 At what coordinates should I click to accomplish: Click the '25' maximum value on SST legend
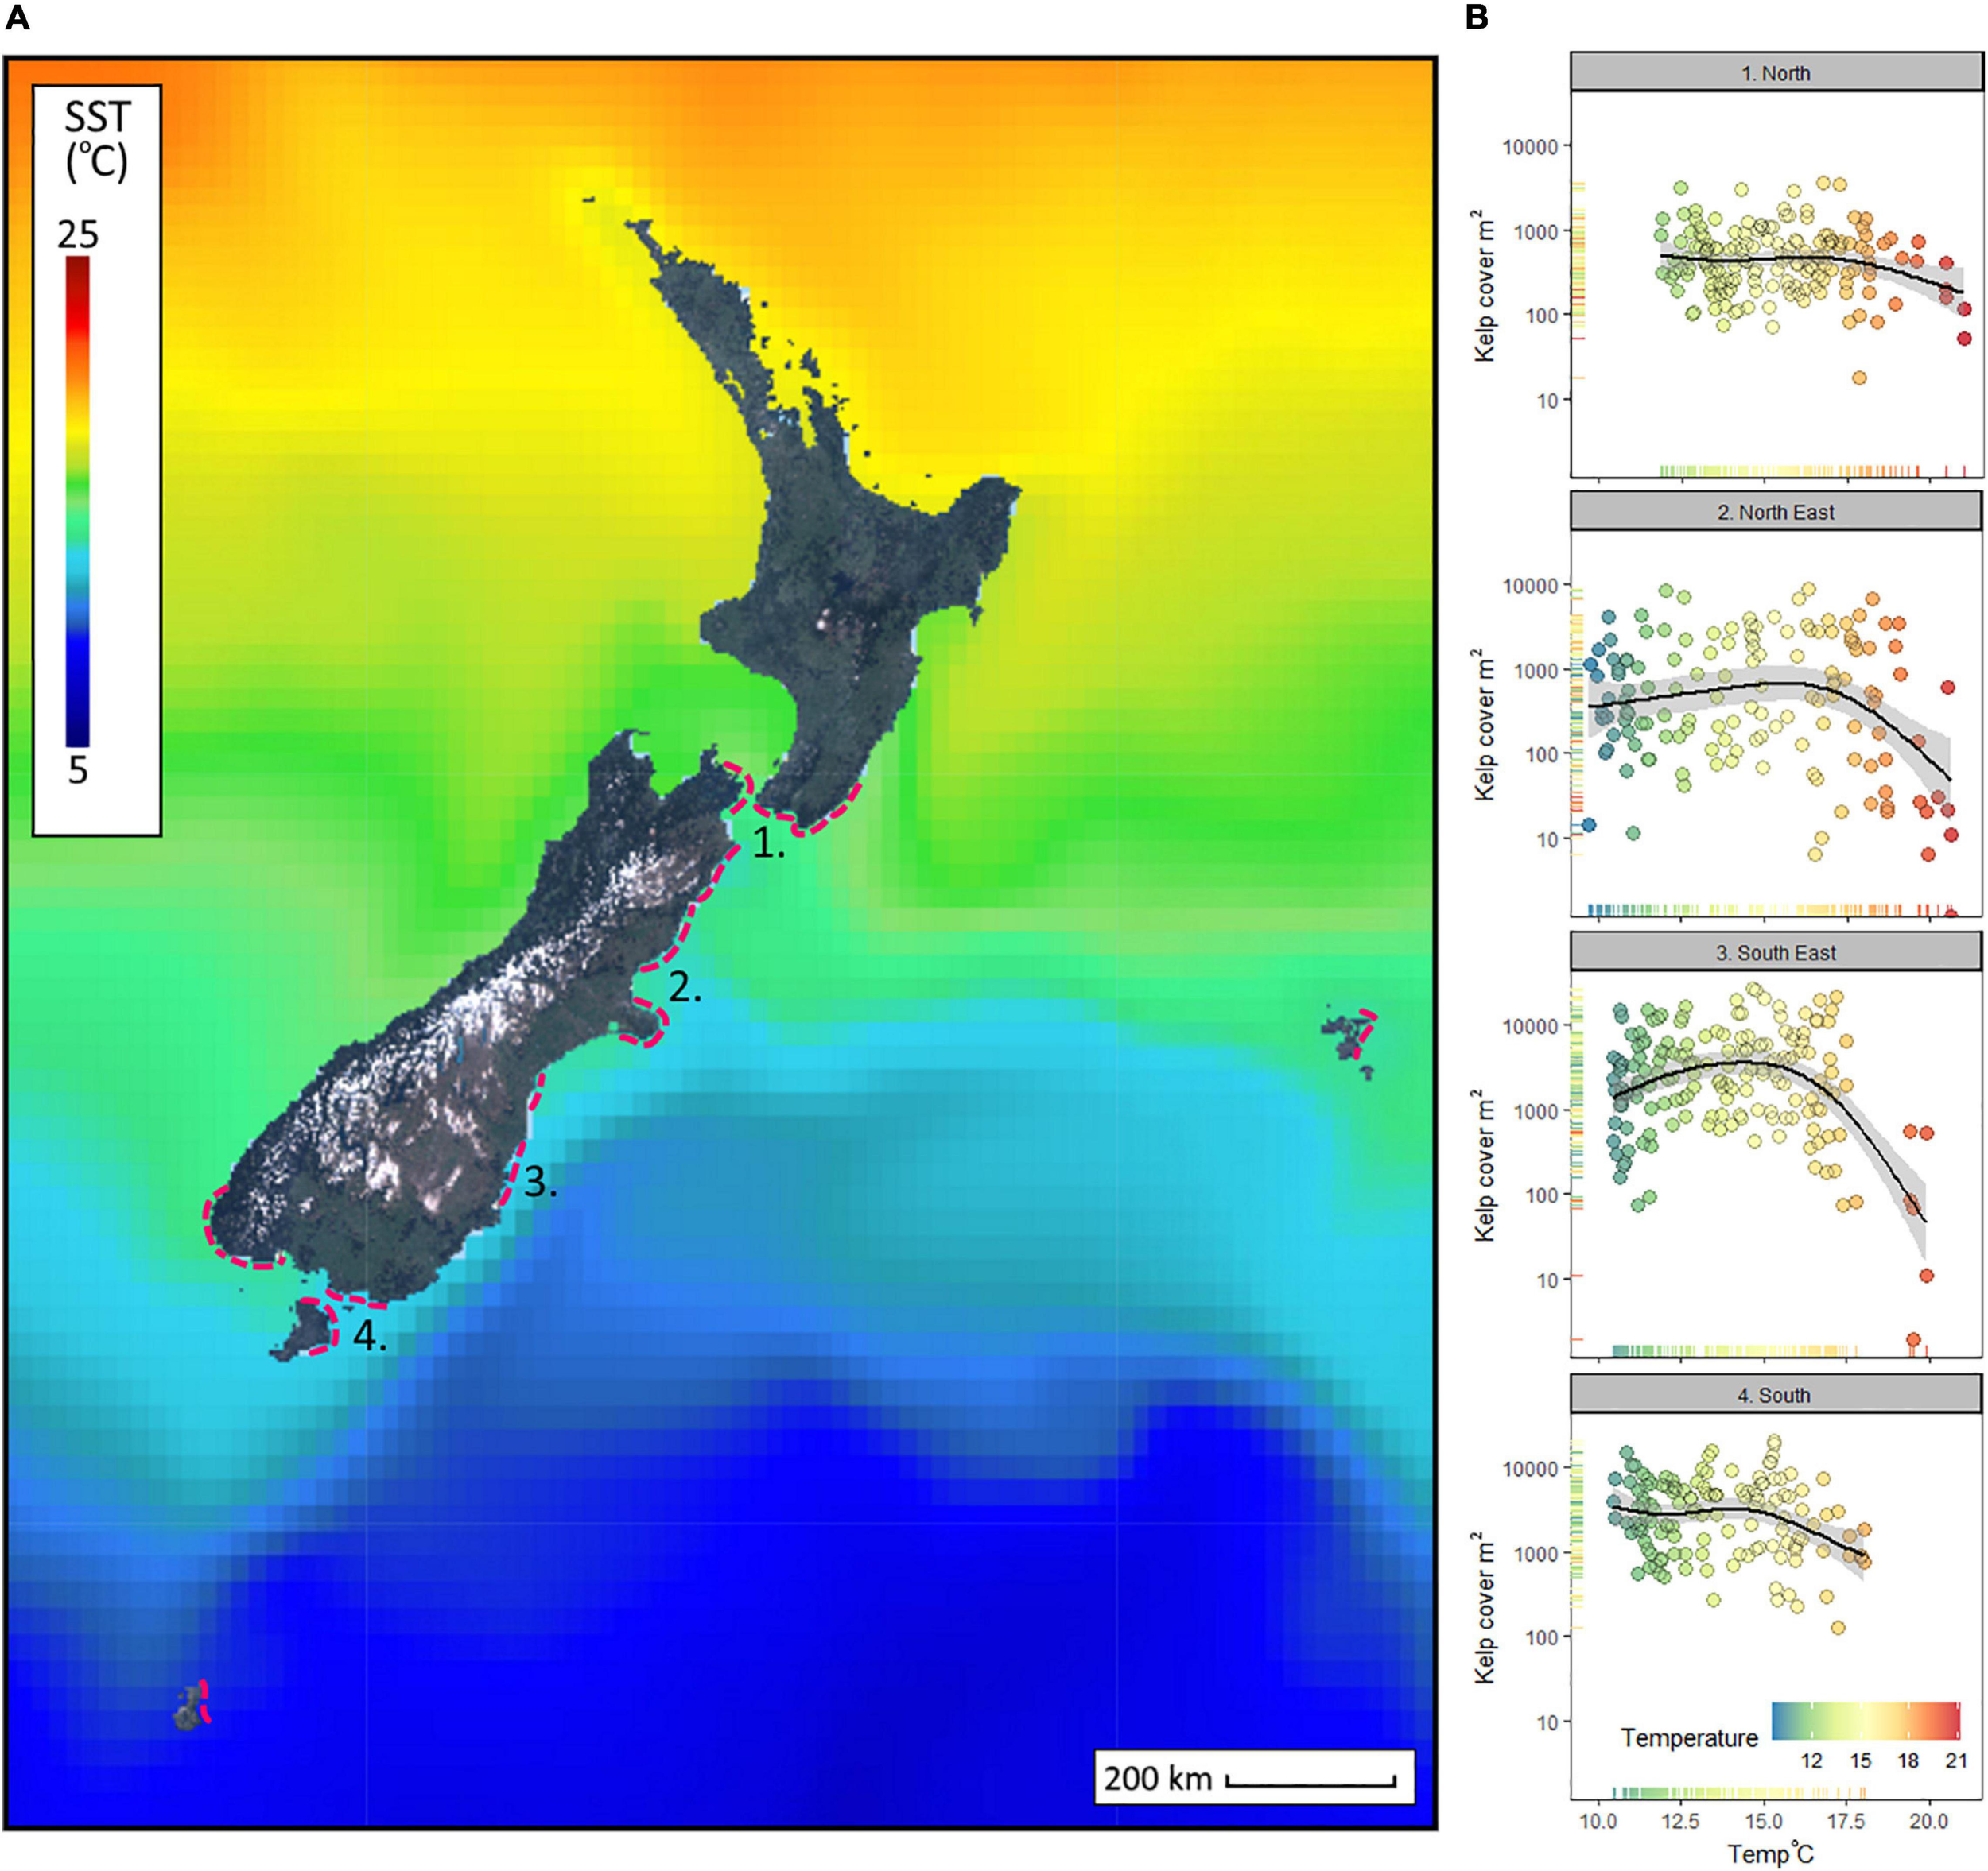click(x=78, y=235)
